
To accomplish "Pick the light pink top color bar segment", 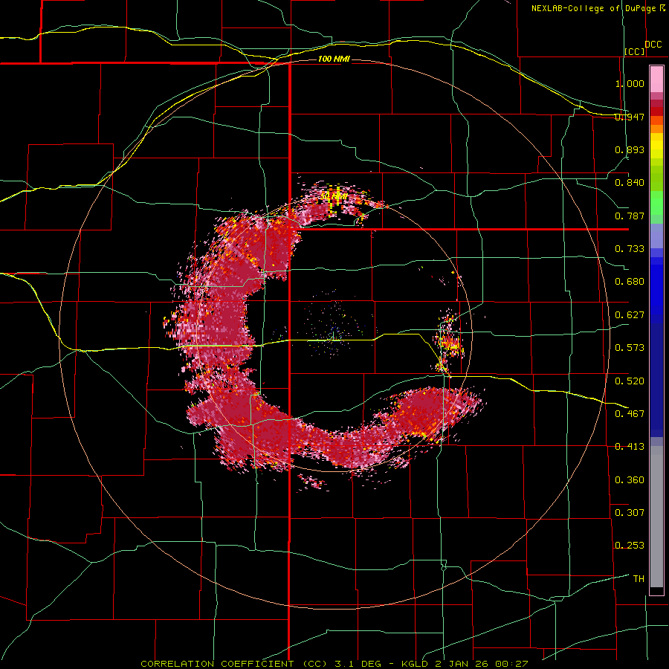I will (656, 79).
